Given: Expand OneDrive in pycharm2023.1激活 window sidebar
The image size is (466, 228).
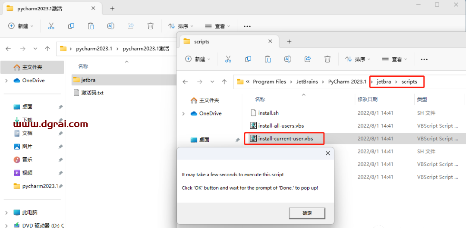Looking at the screenshot, I should (6, 81).
